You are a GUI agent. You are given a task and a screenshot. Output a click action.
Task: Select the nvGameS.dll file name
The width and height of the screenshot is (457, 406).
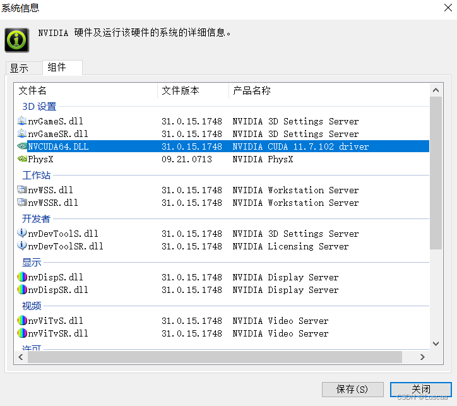click(x=56, y=121)
